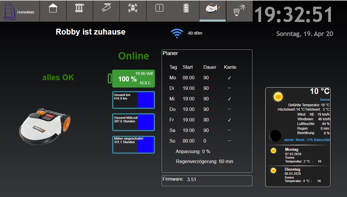
Task: Click the small battery outline icon
Action: tap(110, 78)
